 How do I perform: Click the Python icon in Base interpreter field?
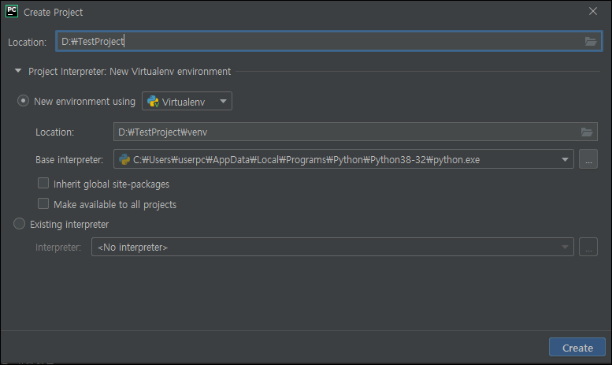pyautogui.click(x=124, y=159)
